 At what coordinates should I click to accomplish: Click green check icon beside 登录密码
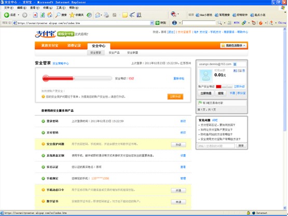(x=43, y=121)
